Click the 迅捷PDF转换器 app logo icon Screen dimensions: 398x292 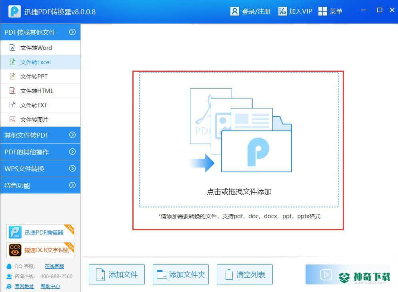coord(14,12)
